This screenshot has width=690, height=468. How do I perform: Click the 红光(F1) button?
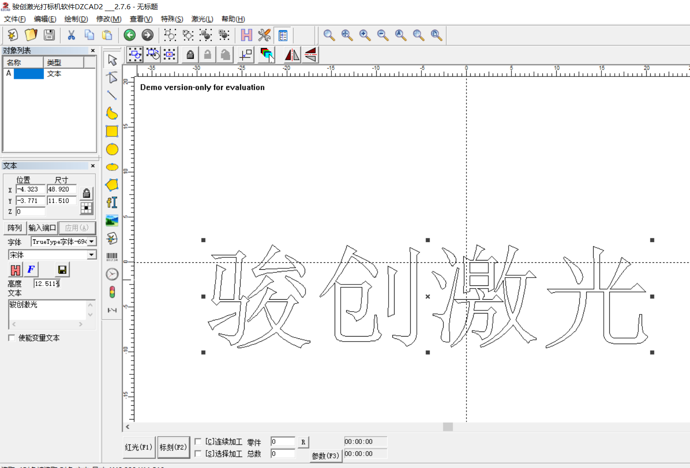click(139, 447)
